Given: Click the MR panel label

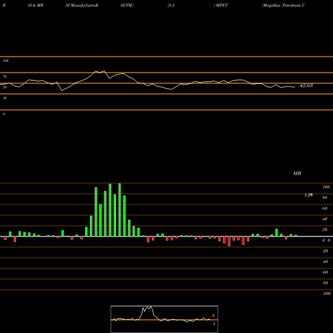Looking at the screenshot, I should (x=297, y=173).
